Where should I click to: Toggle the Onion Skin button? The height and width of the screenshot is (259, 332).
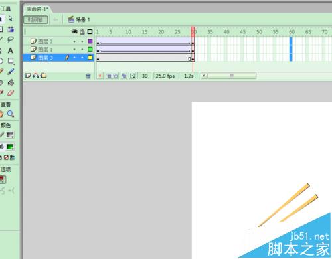pyautogui.click(x=109, y=76)
